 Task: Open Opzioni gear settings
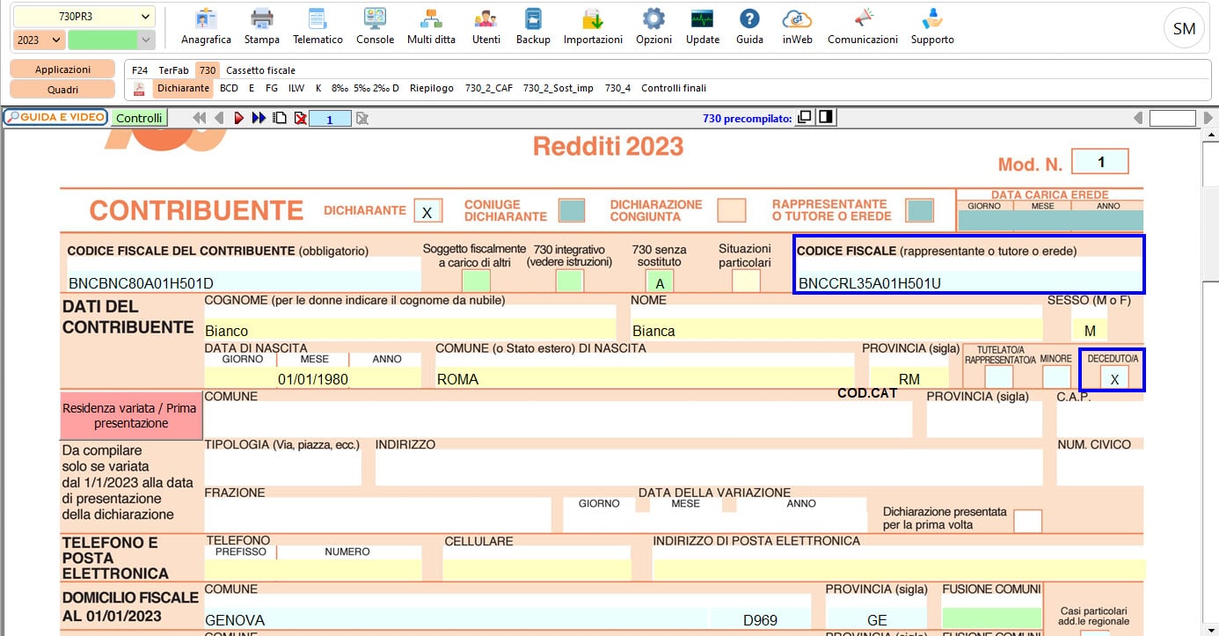[x=653, y=26]
